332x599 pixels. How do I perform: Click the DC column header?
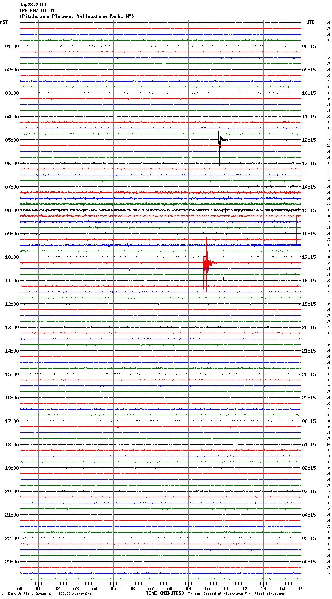coord(324,21)
